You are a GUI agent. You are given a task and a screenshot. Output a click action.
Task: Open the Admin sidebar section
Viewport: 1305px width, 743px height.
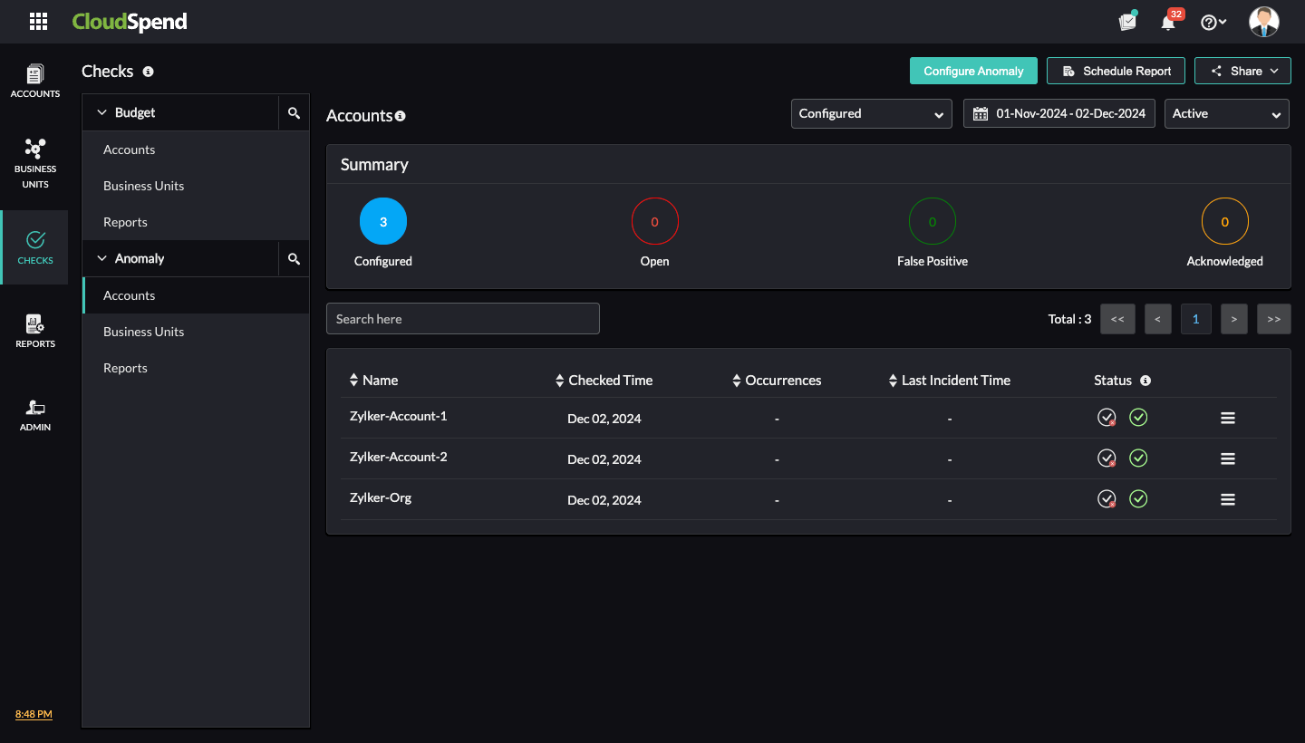click(x=35, y=414)
